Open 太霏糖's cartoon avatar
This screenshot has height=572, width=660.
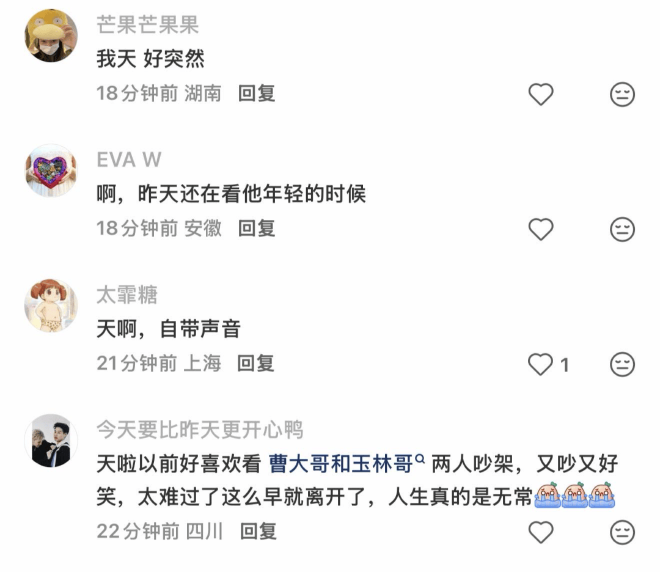click(51, 306)
